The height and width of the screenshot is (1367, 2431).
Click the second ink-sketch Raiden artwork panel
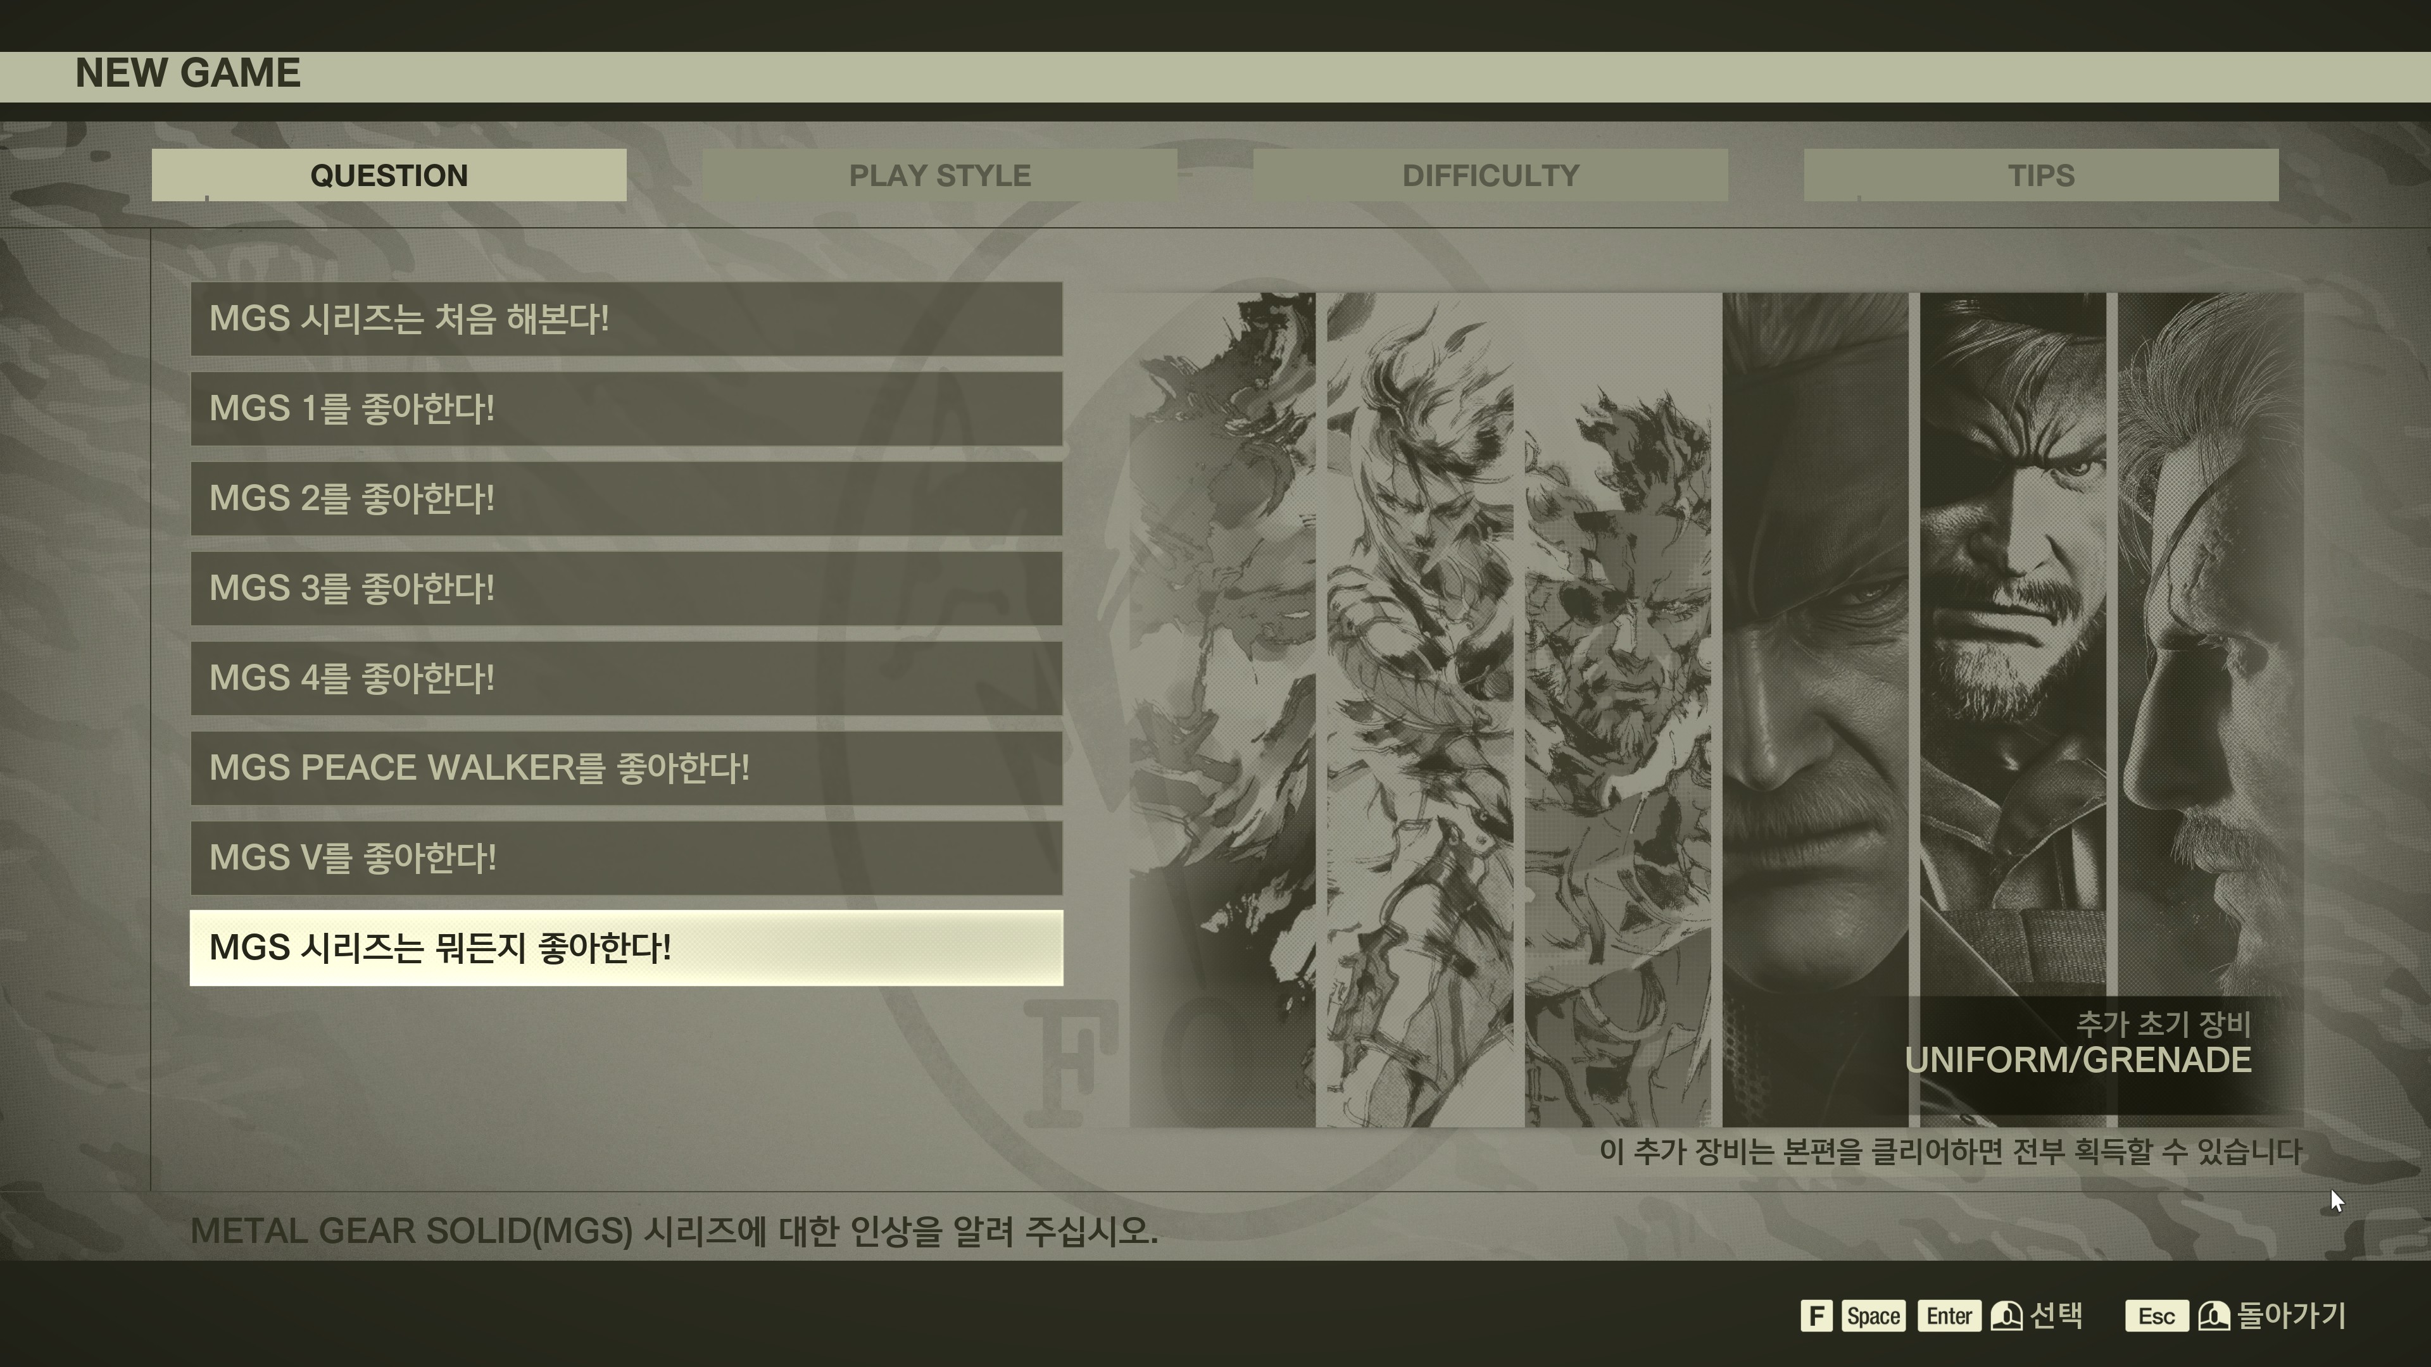click(1420, 709)
